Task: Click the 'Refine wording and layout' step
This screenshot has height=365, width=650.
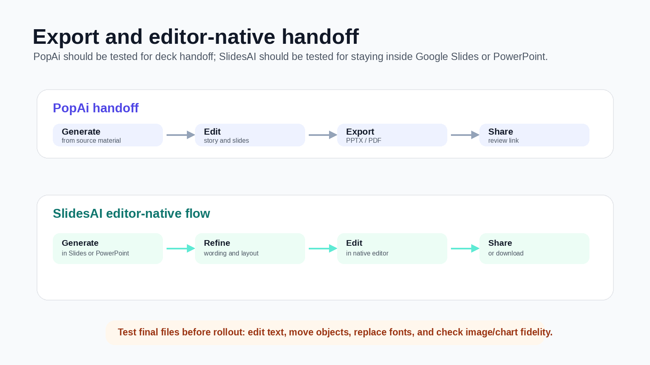Action: point(250,249)
